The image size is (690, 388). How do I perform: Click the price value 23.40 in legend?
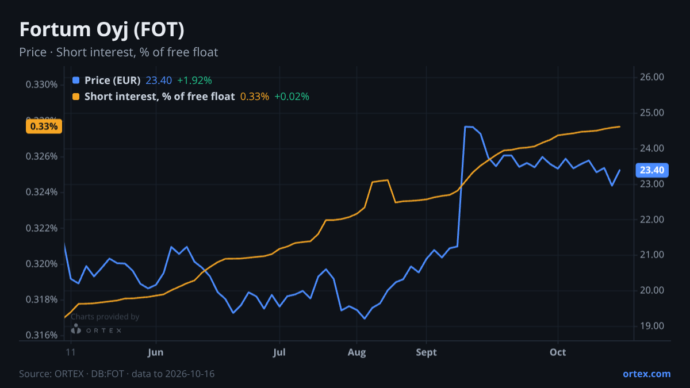(158, 80)
